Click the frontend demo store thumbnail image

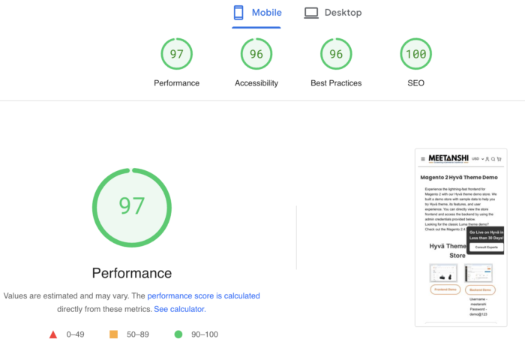pos(443,273)
